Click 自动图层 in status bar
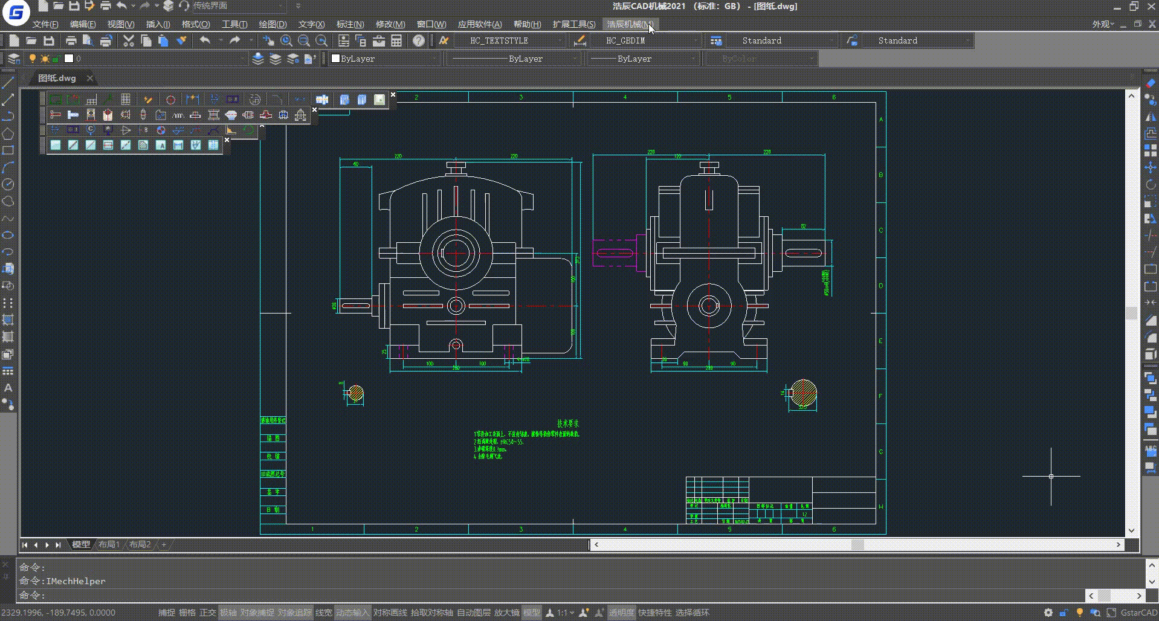This screenshot has width=1159, height=621. [474, 613]
